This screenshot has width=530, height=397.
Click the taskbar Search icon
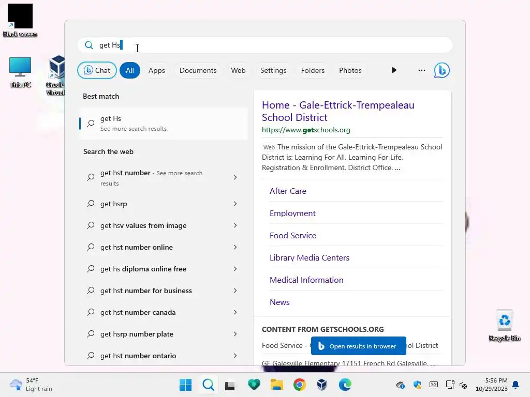point(208,385)
